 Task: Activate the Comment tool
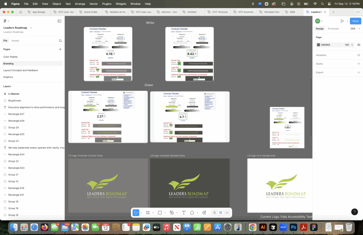192,213
